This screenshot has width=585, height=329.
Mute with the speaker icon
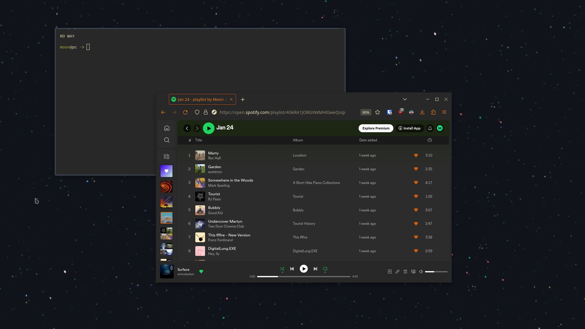[x=421, y=272]
